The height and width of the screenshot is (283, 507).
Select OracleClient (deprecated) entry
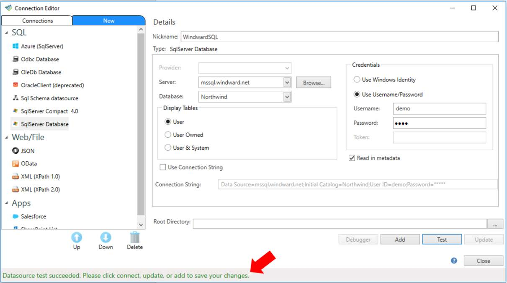click(52, 85)
